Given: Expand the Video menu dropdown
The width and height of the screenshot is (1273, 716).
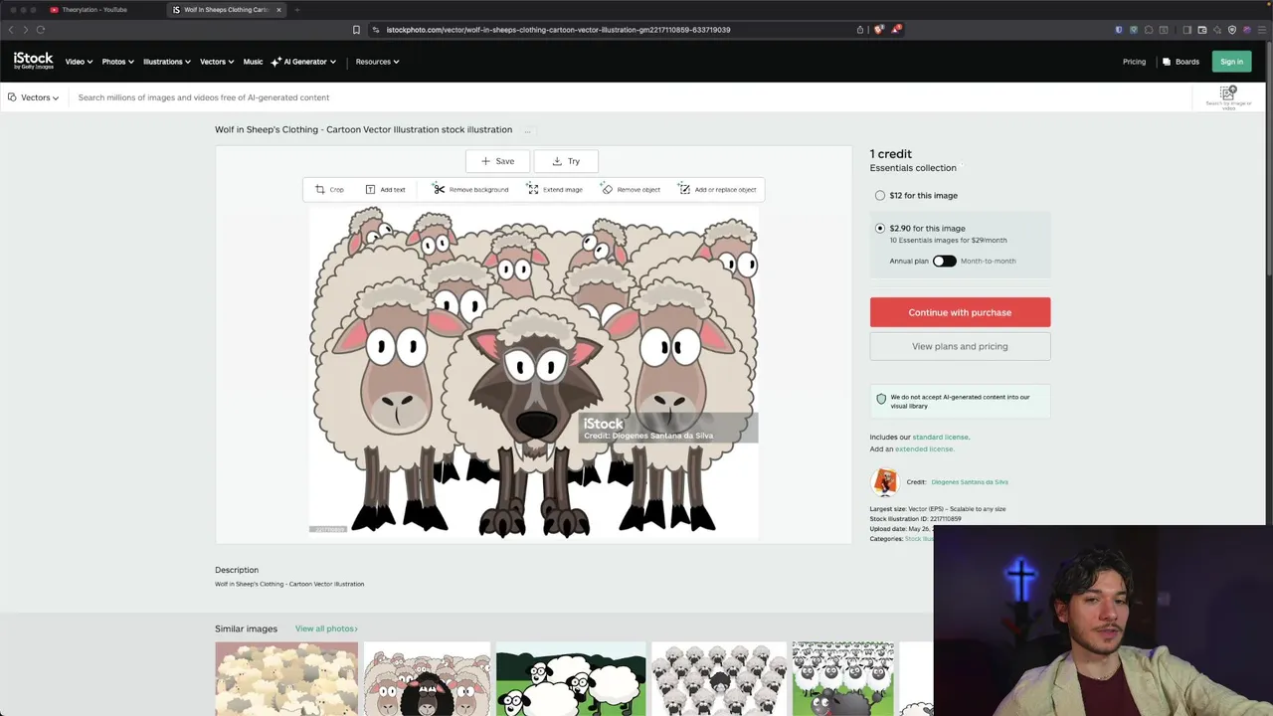Looking at the screenshot, I should [80, 62].
